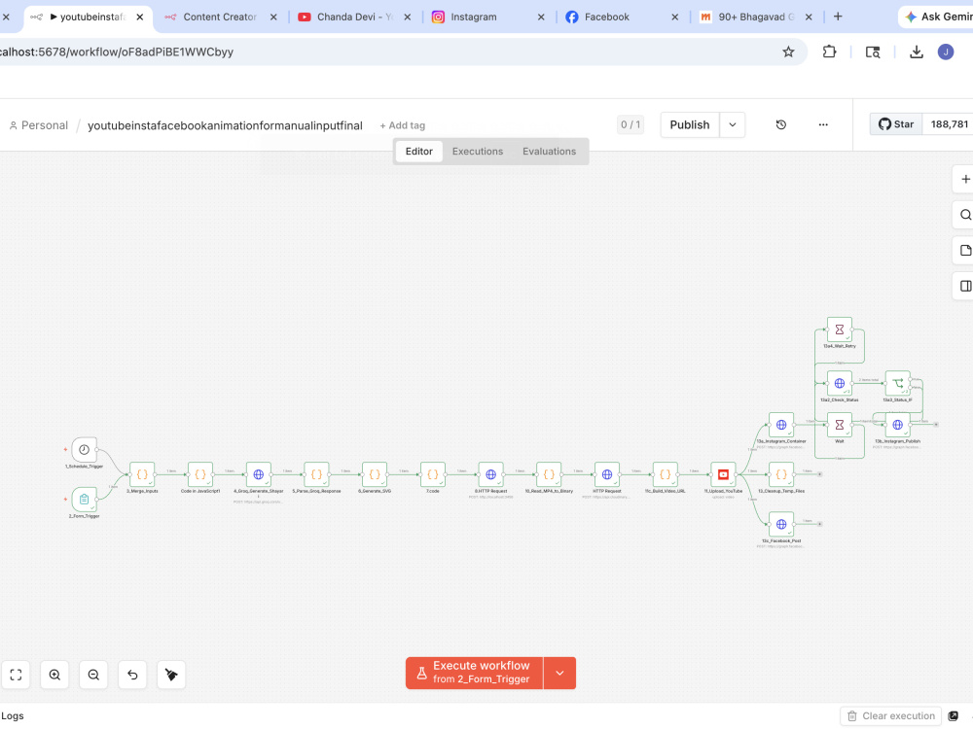Open the workflow history clock icon
973x729 pixels.
point(781,124)
